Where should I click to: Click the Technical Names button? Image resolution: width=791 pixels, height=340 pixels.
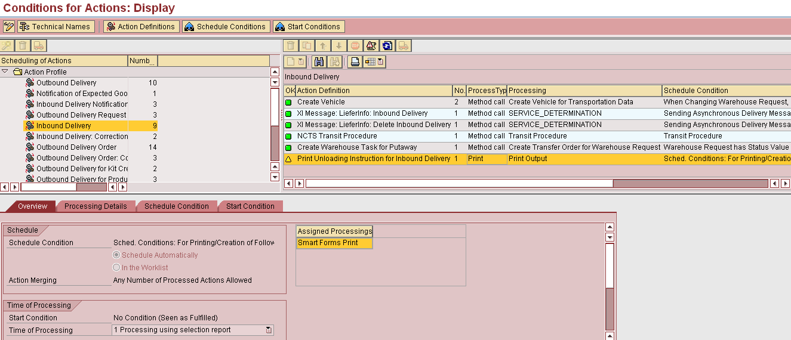tap(56, 27)
